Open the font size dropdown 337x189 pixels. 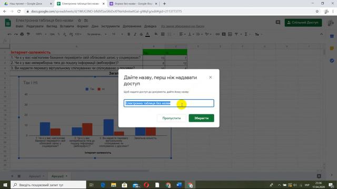point(117,34)
